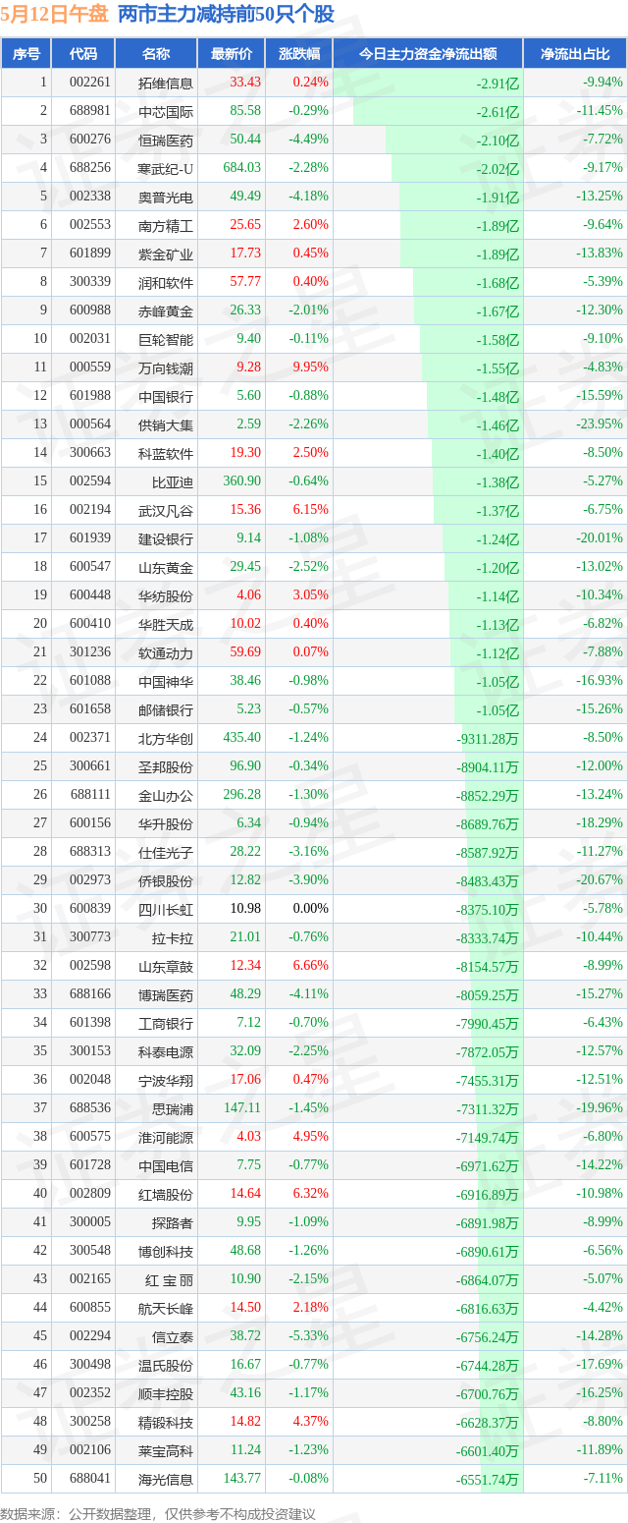Click the 6.66% change for 山东章鼓
This screenshot has height=1523, width=628.
pos(311,966)
